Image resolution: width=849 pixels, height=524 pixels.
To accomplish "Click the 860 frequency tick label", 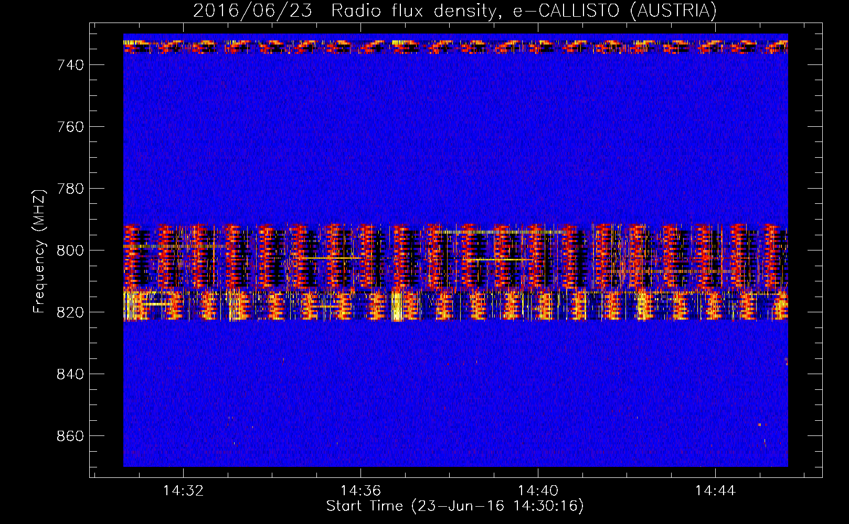I will 70,436.
